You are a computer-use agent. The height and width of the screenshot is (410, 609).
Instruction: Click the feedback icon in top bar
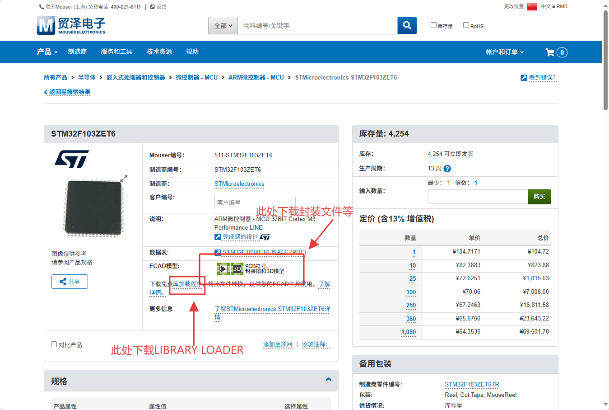(x=153, y=7)
